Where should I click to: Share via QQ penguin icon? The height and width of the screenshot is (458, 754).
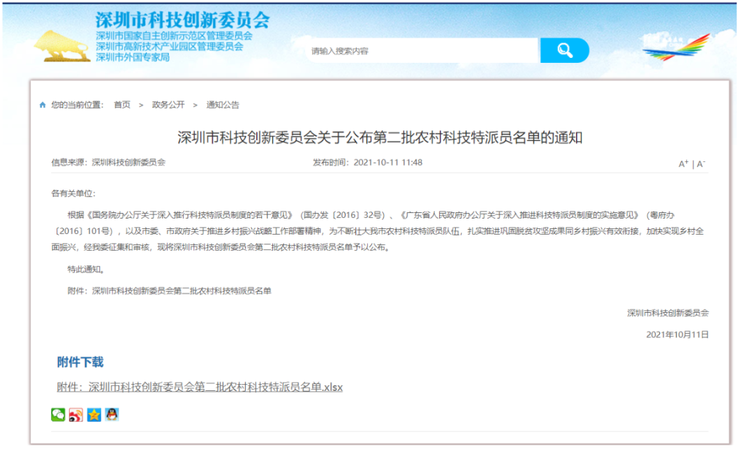pos(112,415)
